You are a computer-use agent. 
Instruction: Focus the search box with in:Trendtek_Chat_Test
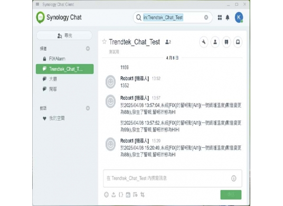pos(173,17)
